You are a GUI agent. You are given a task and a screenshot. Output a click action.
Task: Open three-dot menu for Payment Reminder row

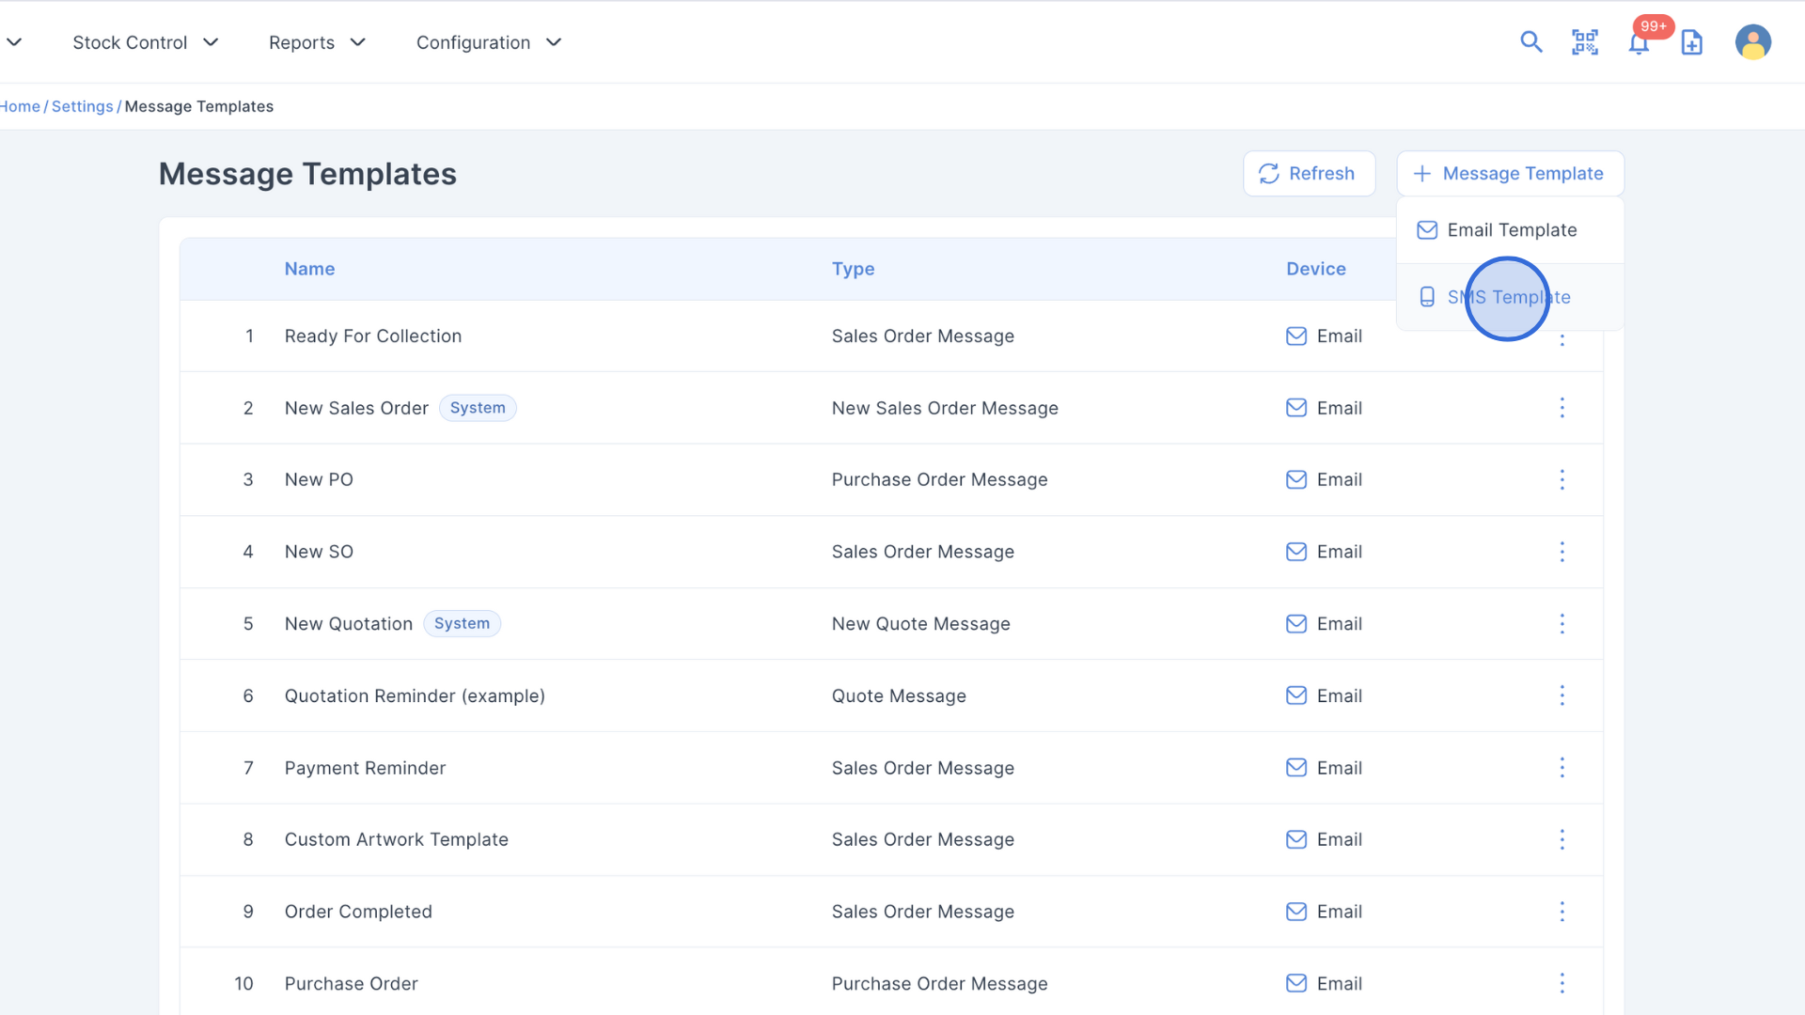[1562, 768]
